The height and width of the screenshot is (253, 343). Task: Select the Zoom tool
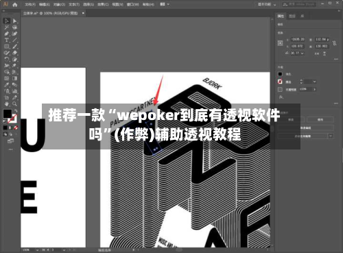point(14,104)
